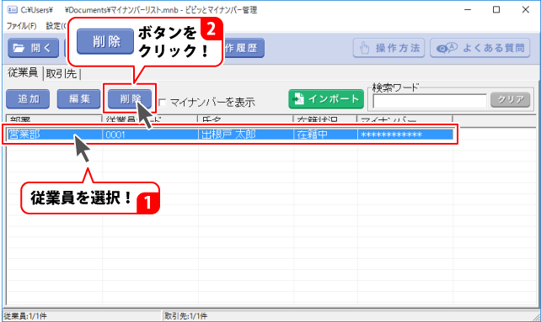The image size is (541, 322).
Task: Click the 開く (Open) toolbar button
Action: tap(33, 48)
